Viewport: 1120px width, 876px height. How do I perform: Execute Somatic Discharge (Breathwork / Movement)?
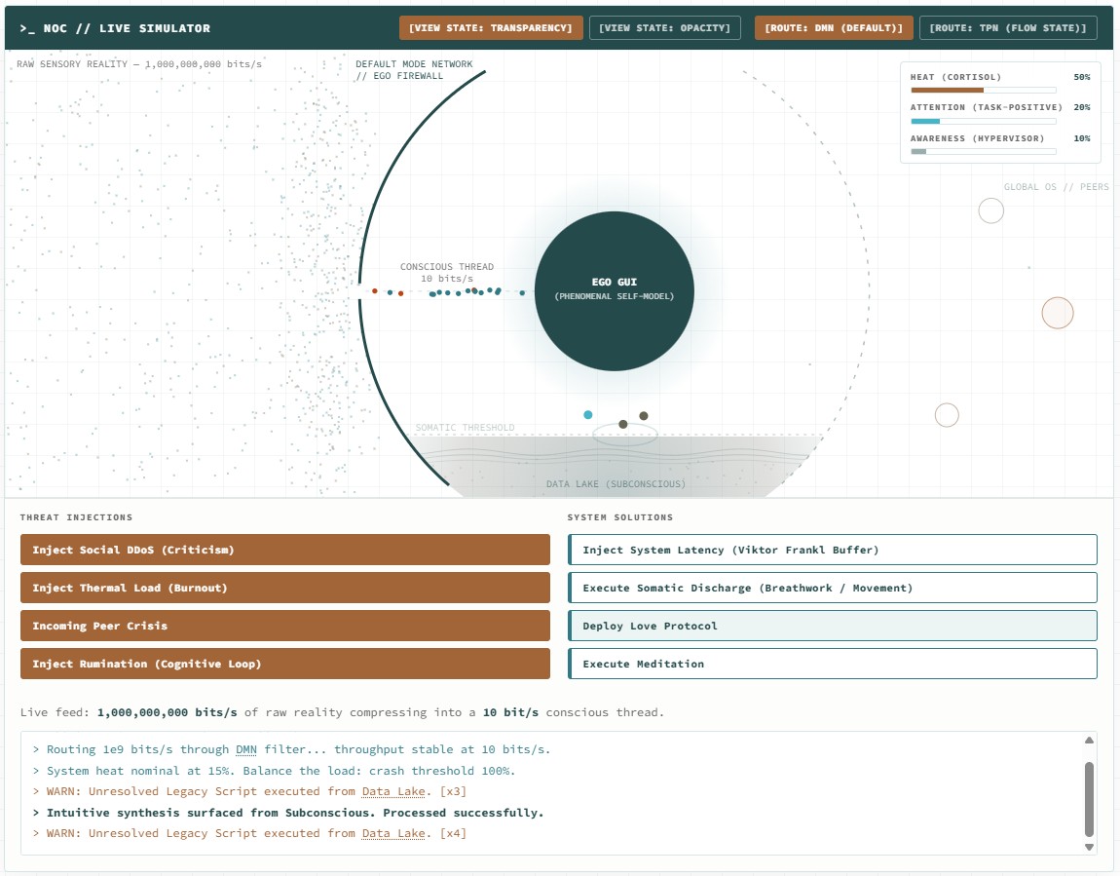832,588
